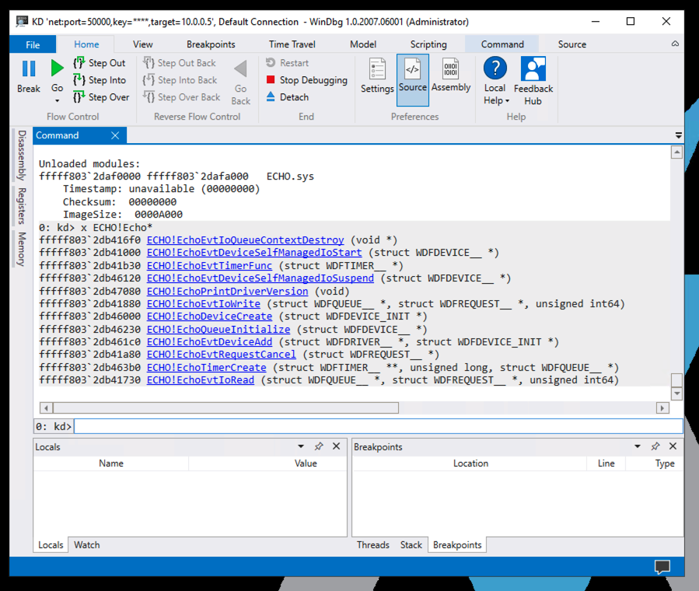The height and width of the screenshot is (591, 699).
Task: Click the Step Over button
Action: (100, 97)
